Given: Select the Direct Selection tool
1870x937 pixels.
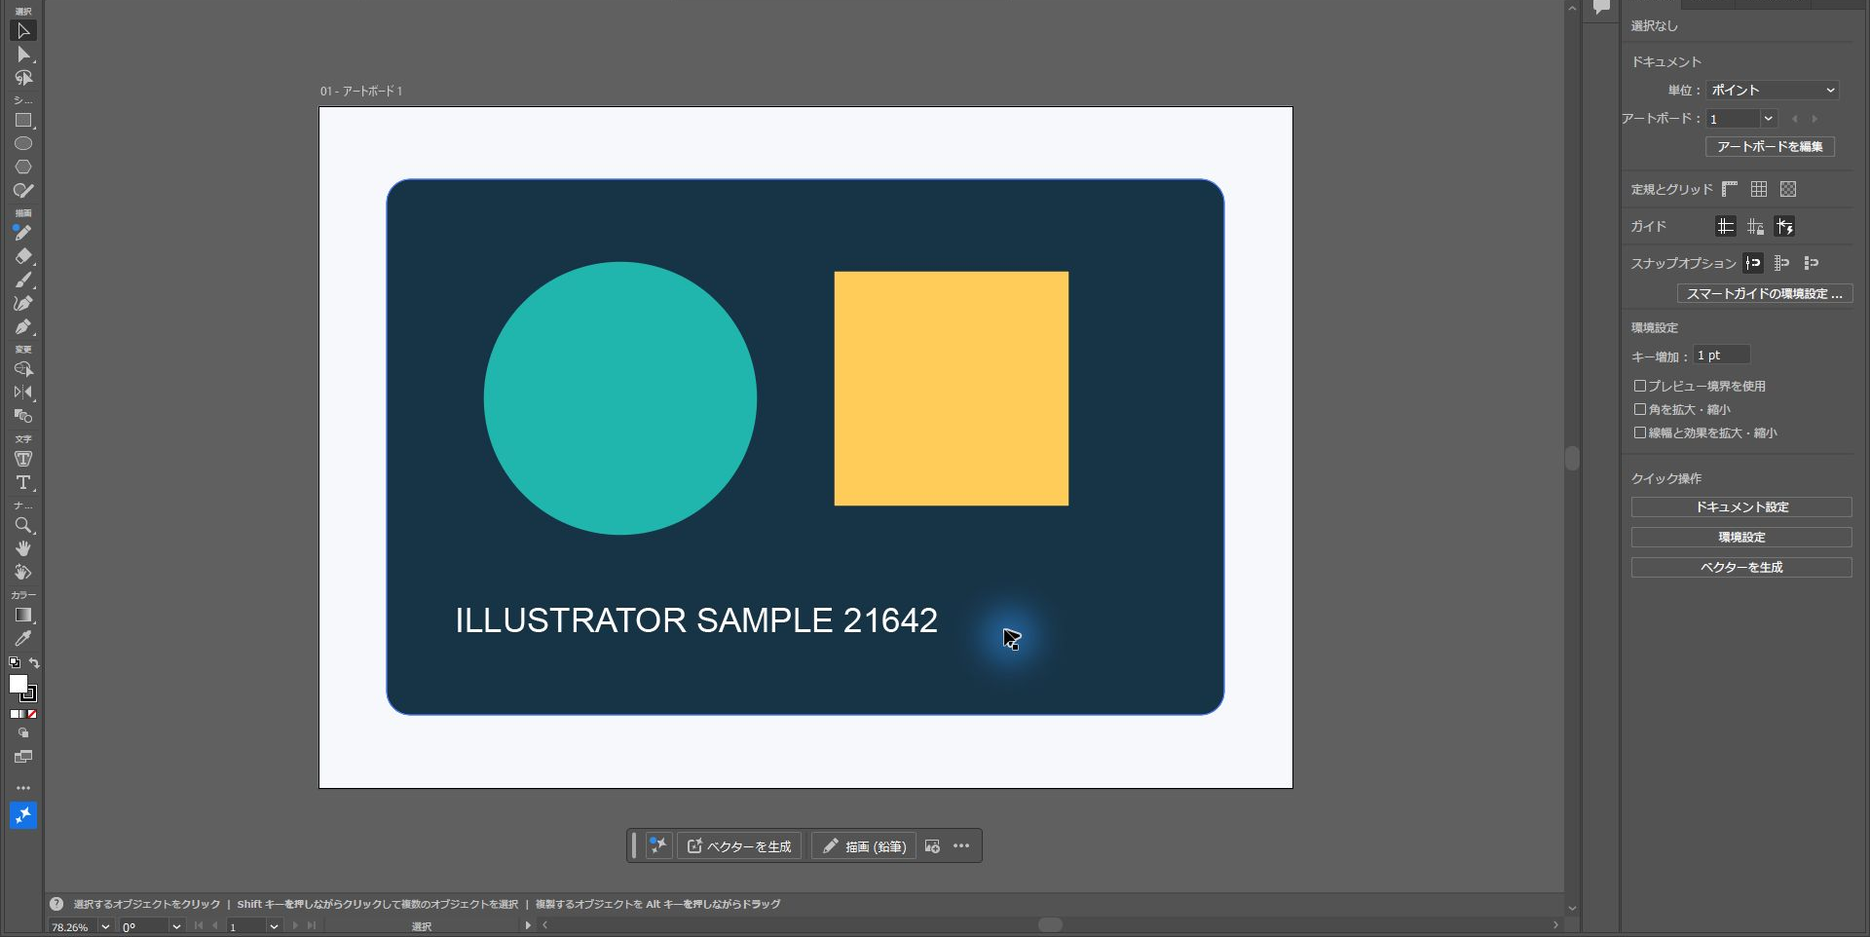Looking at the screenshot, I should click(x=23, y=55).
